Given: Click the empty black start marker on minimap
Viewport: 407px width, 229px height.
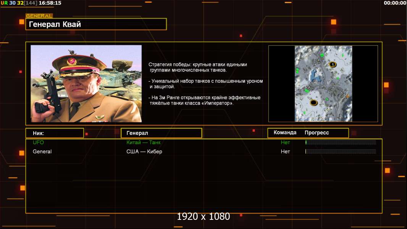Looking at the screenshot, I should click(x=313, y=102).
